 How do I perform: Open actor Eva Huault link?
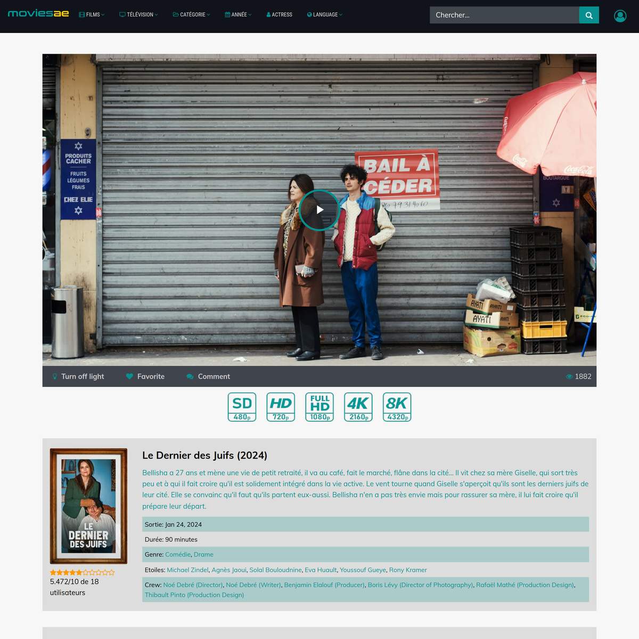[x=321, y=570]
